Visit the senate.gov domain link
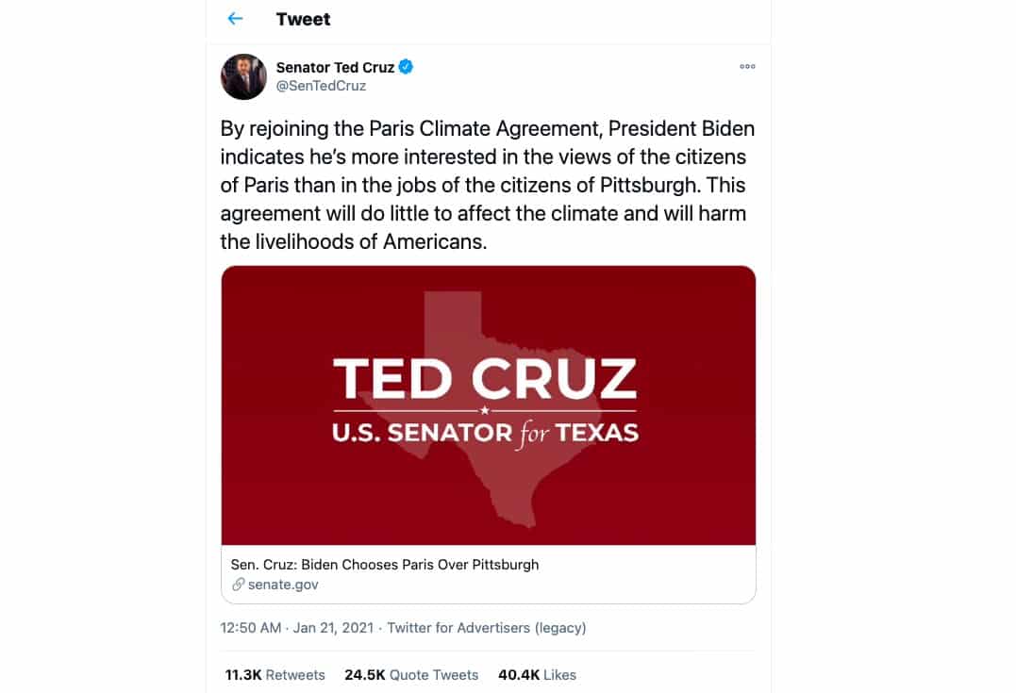Viewport: 1016px width, 693px height. point(283,585)
